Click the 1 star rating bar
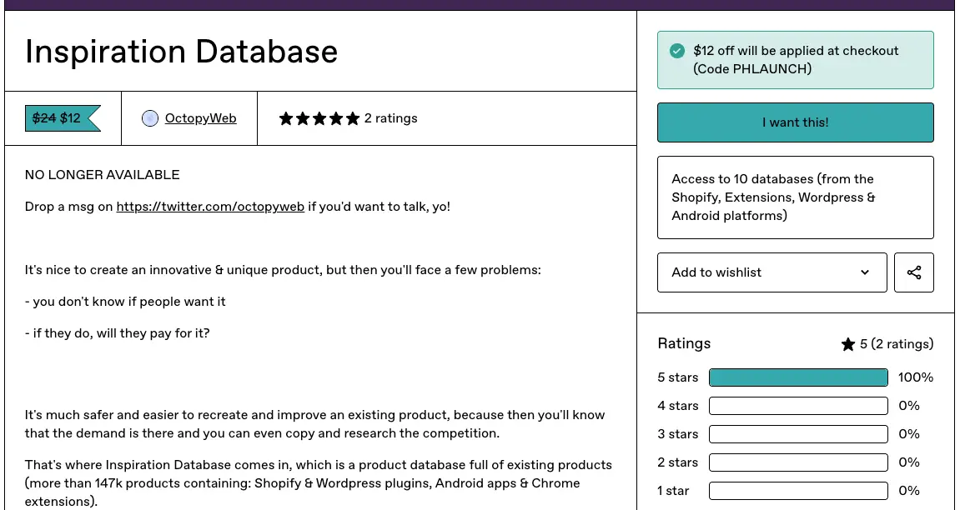The width and height of the screenshot is (960, 510). coord(798,491)
